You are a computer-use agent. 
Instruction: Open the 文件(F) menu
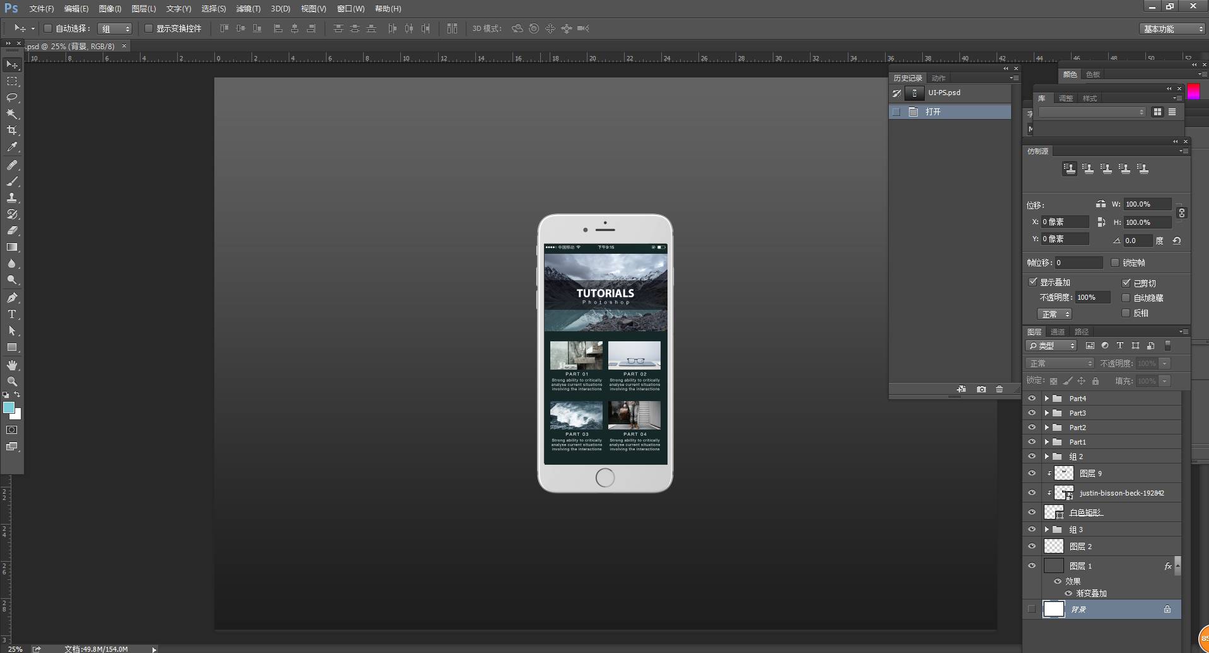[x=42, y=9]
